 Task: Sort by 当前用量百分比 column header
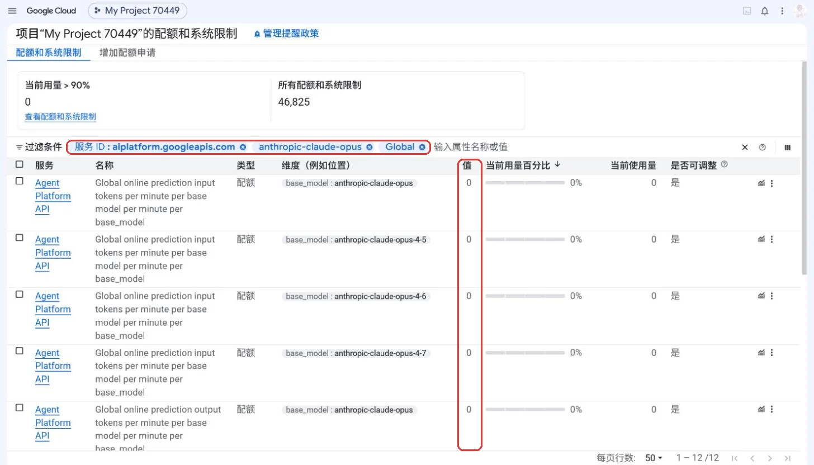pos(523,165)
